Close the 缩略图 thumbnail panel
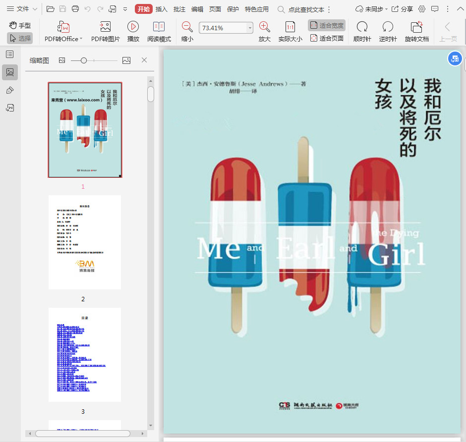 point(144,60)
